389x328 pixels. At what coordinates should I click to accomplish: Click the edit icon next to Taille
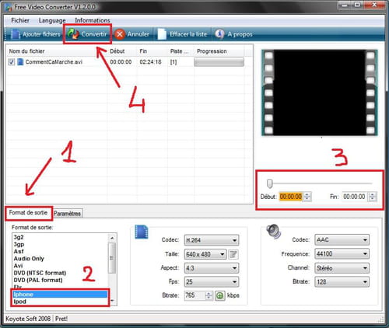point(233,254)
